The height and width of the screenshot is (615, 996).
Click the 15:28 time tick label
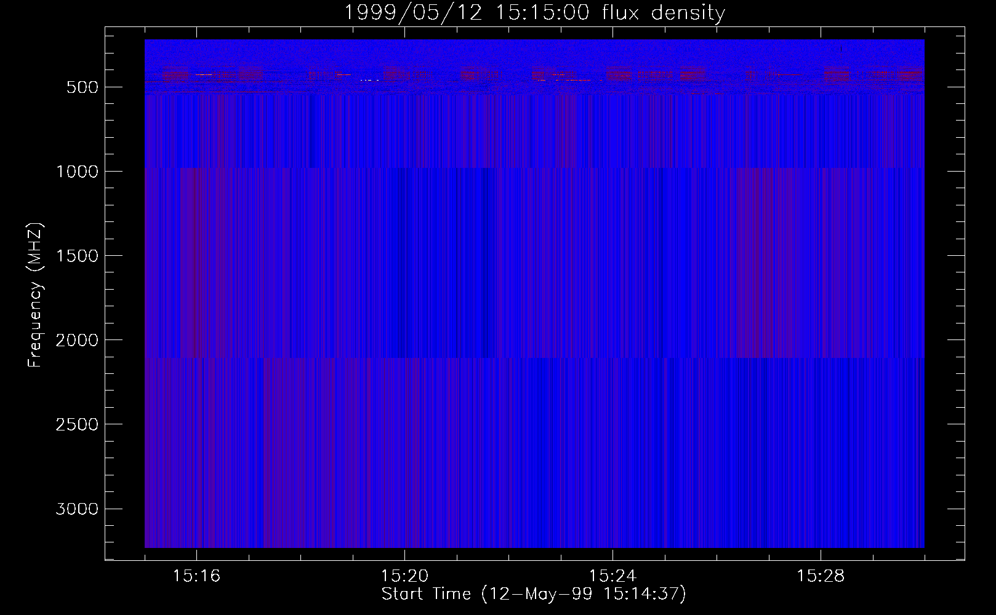point(821,576)
